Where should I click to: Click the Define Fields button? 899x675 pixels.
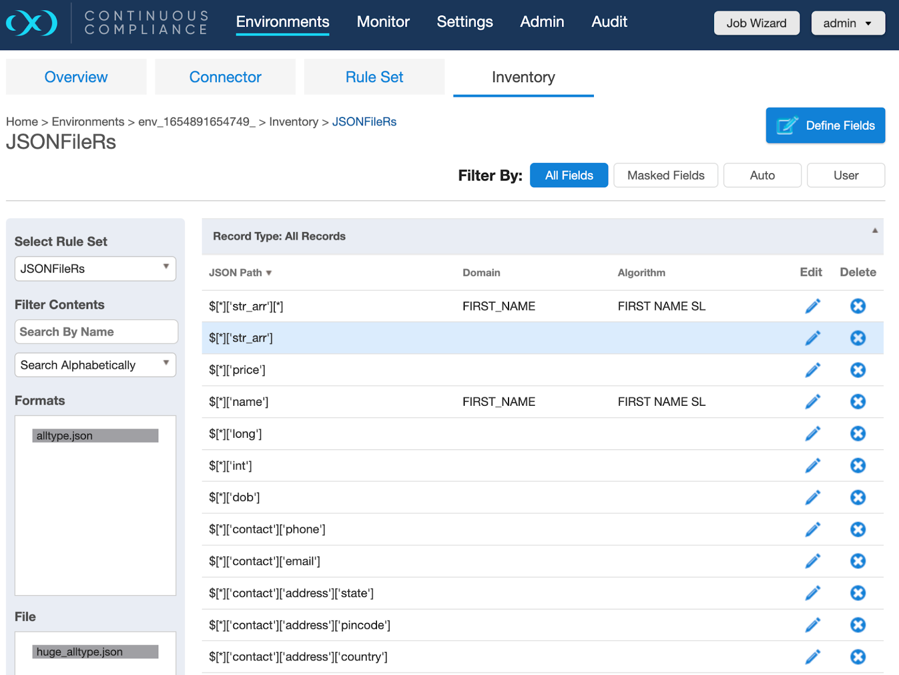825,125
